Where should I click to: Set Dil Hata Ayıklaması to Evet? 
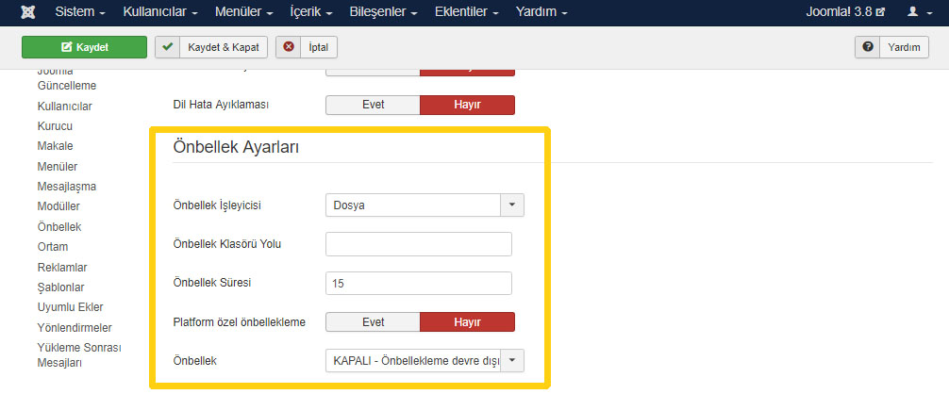pyautogui.click(x=373, y=105)
